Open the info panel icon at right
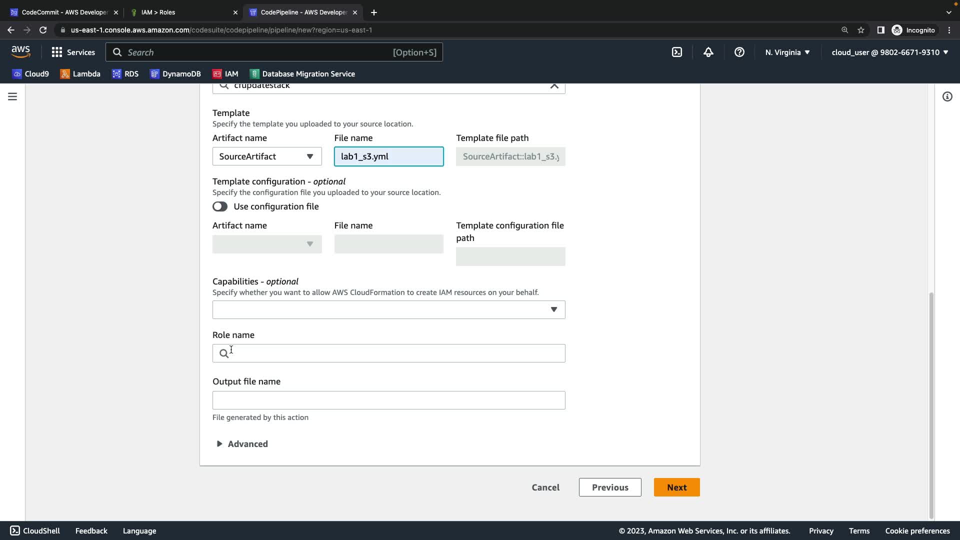This screenshot has width=960, height=540. [947, 96]
